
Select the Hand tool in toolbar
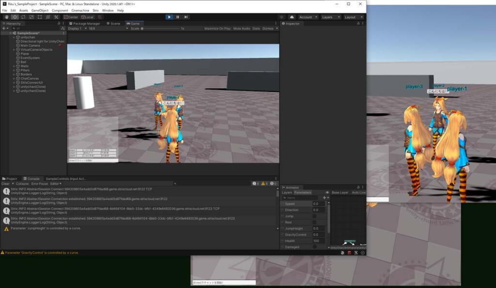[x=6, y=17]
